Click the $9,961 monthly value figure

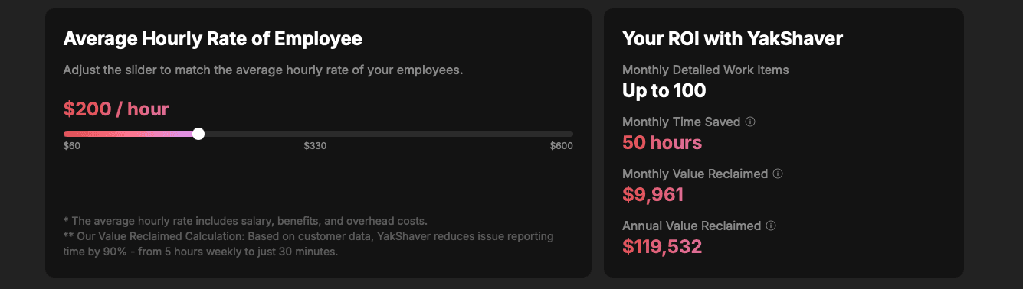tap(653, 195)
